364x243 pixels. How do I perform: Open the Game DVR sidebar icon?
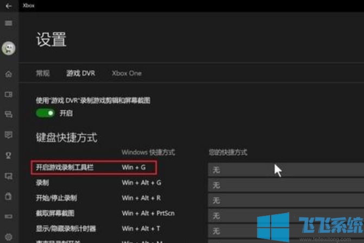tap(8, 94)
